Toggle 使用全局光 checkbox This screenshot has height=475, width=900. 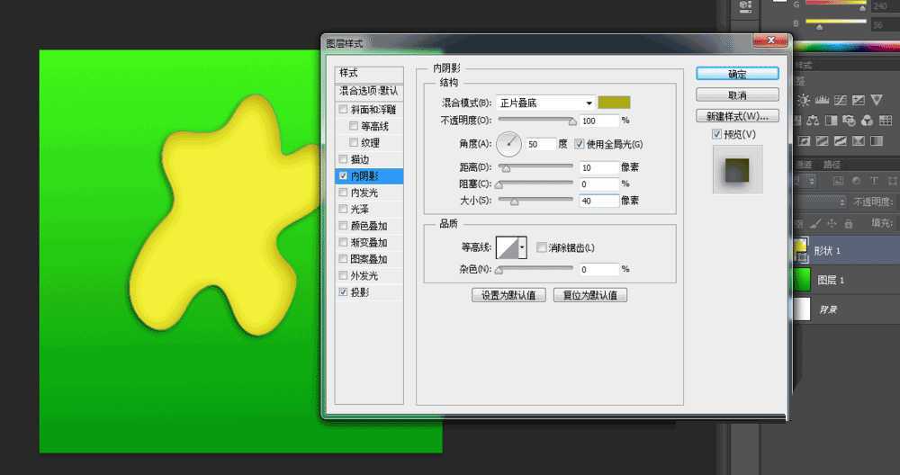click(579, 143)
